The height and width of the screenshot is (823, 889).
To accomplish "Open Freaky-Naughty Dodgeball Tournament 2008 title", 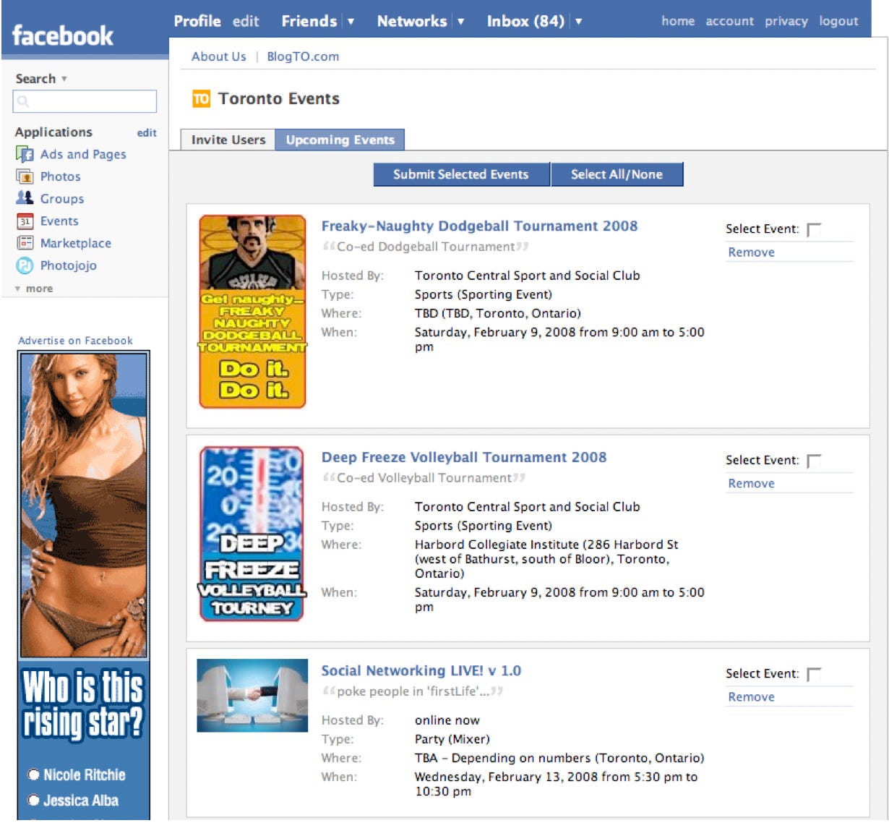I will (x=479, y=226).
